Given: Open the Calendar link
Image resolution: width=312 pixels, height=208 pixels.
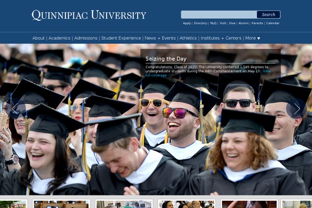Looking at the screenshot, I should coord(272,23).
